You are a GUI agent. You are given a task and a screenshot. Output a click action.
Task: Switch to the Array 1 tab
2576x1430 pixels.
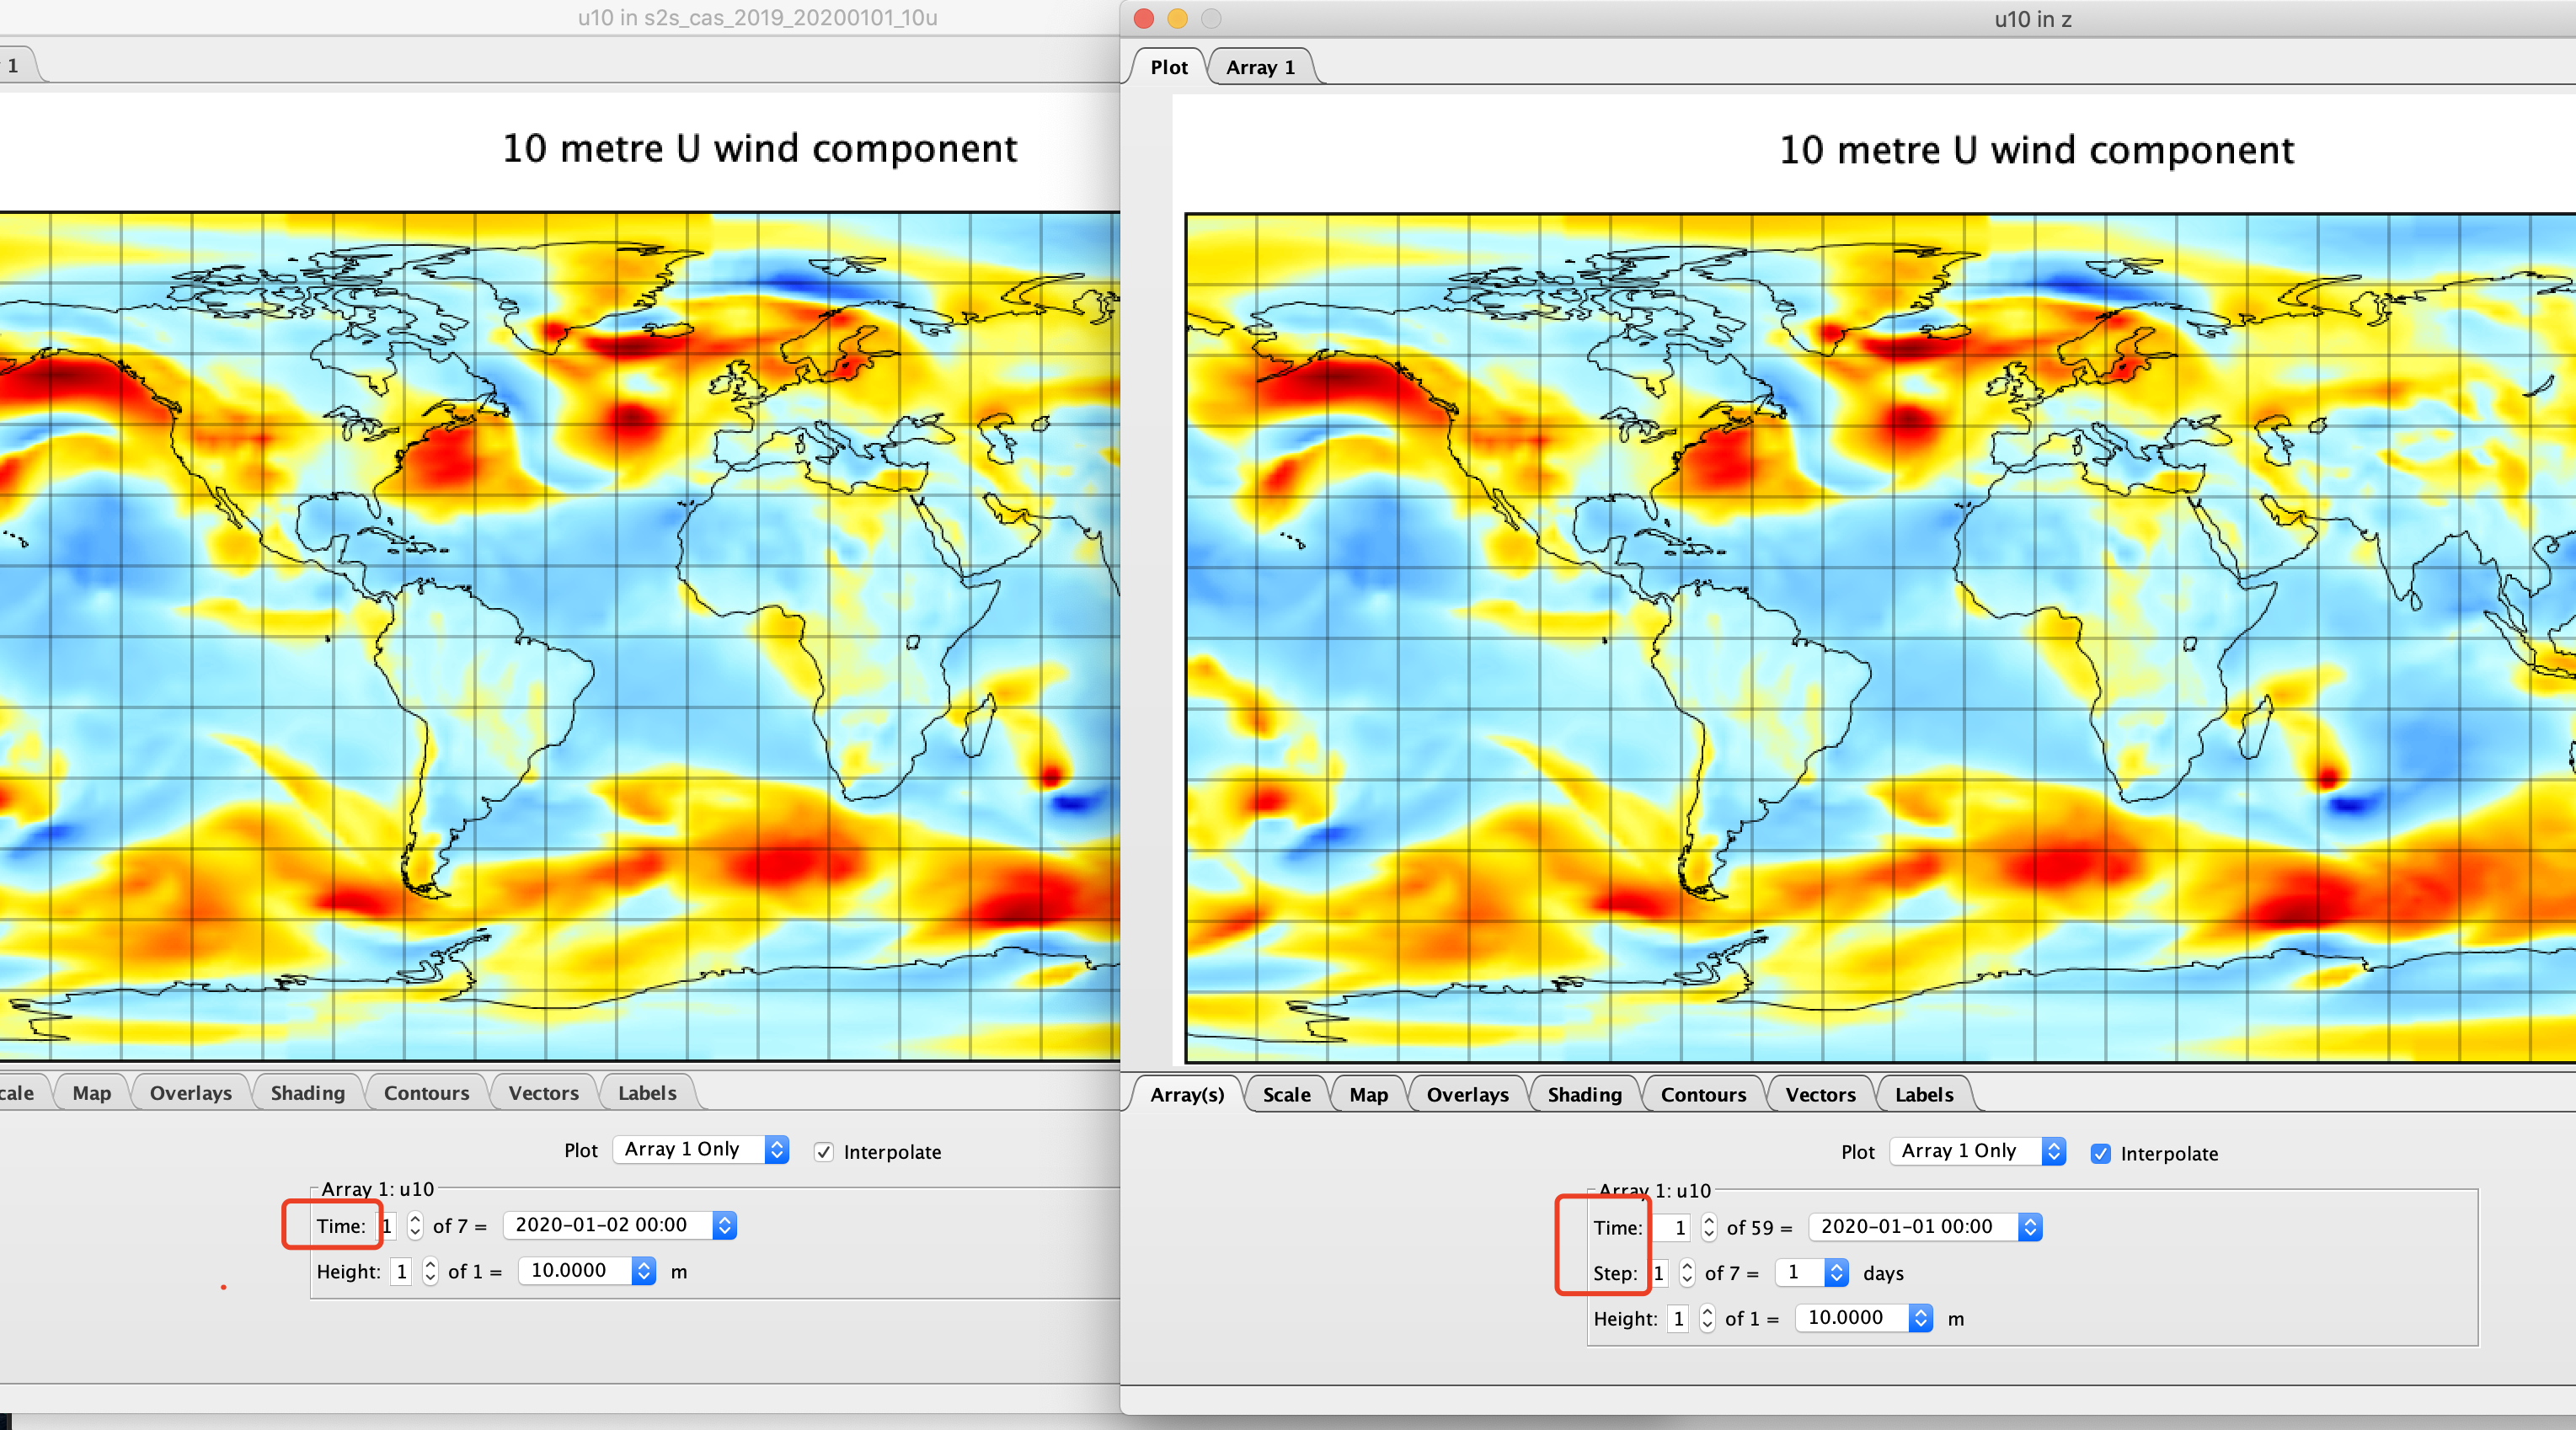[x=1260, y=67]
